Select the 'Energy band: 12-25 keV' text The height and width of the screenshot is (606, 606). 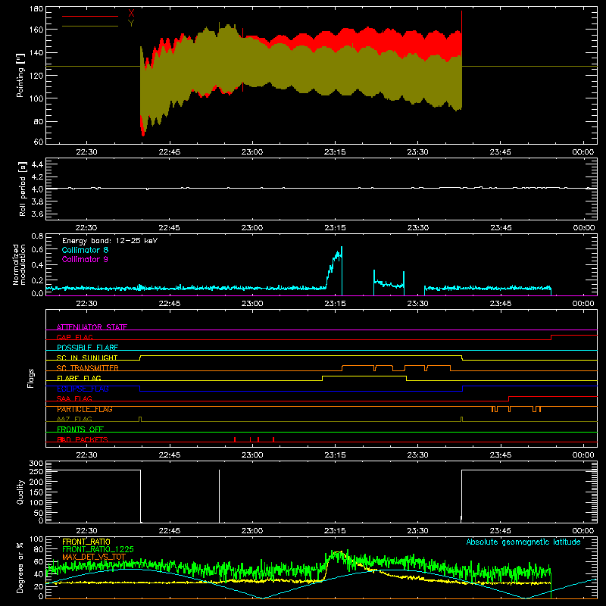(110, 241)
